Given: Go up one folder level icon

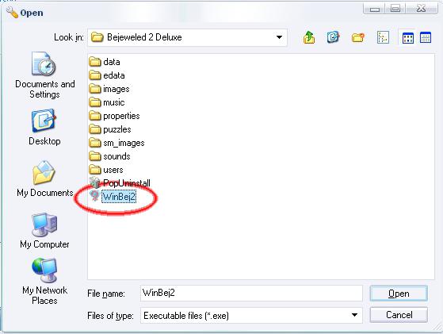Looking at the screenshot, I should coord(309,37).
